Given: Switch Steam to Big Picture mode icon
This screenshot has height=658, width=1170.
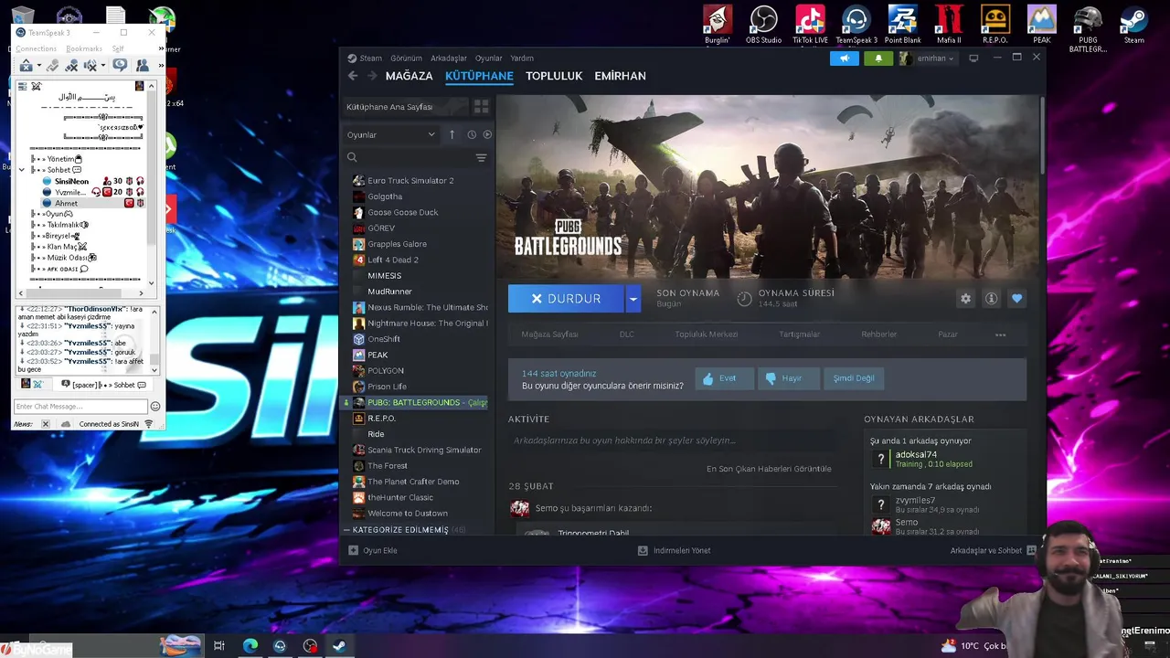Looking at the screenshot, I should pos(973,58).
